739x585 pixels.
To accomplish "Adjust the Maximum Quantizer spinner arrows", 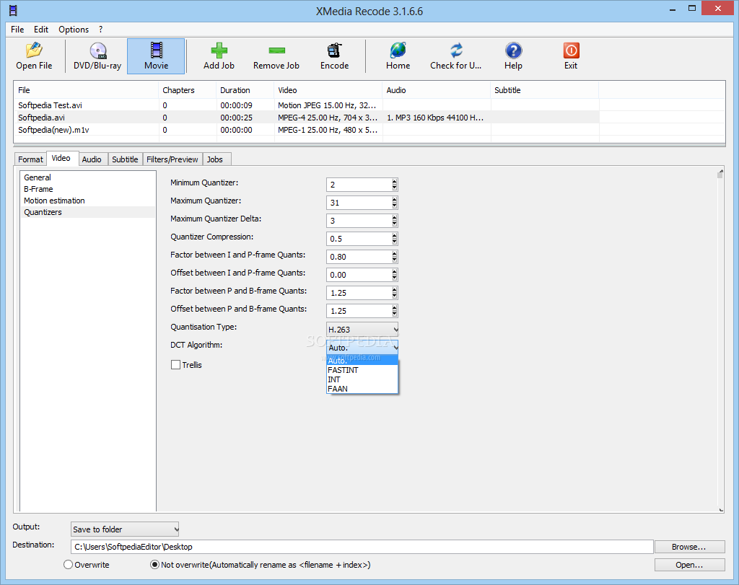I will point(395,203).
